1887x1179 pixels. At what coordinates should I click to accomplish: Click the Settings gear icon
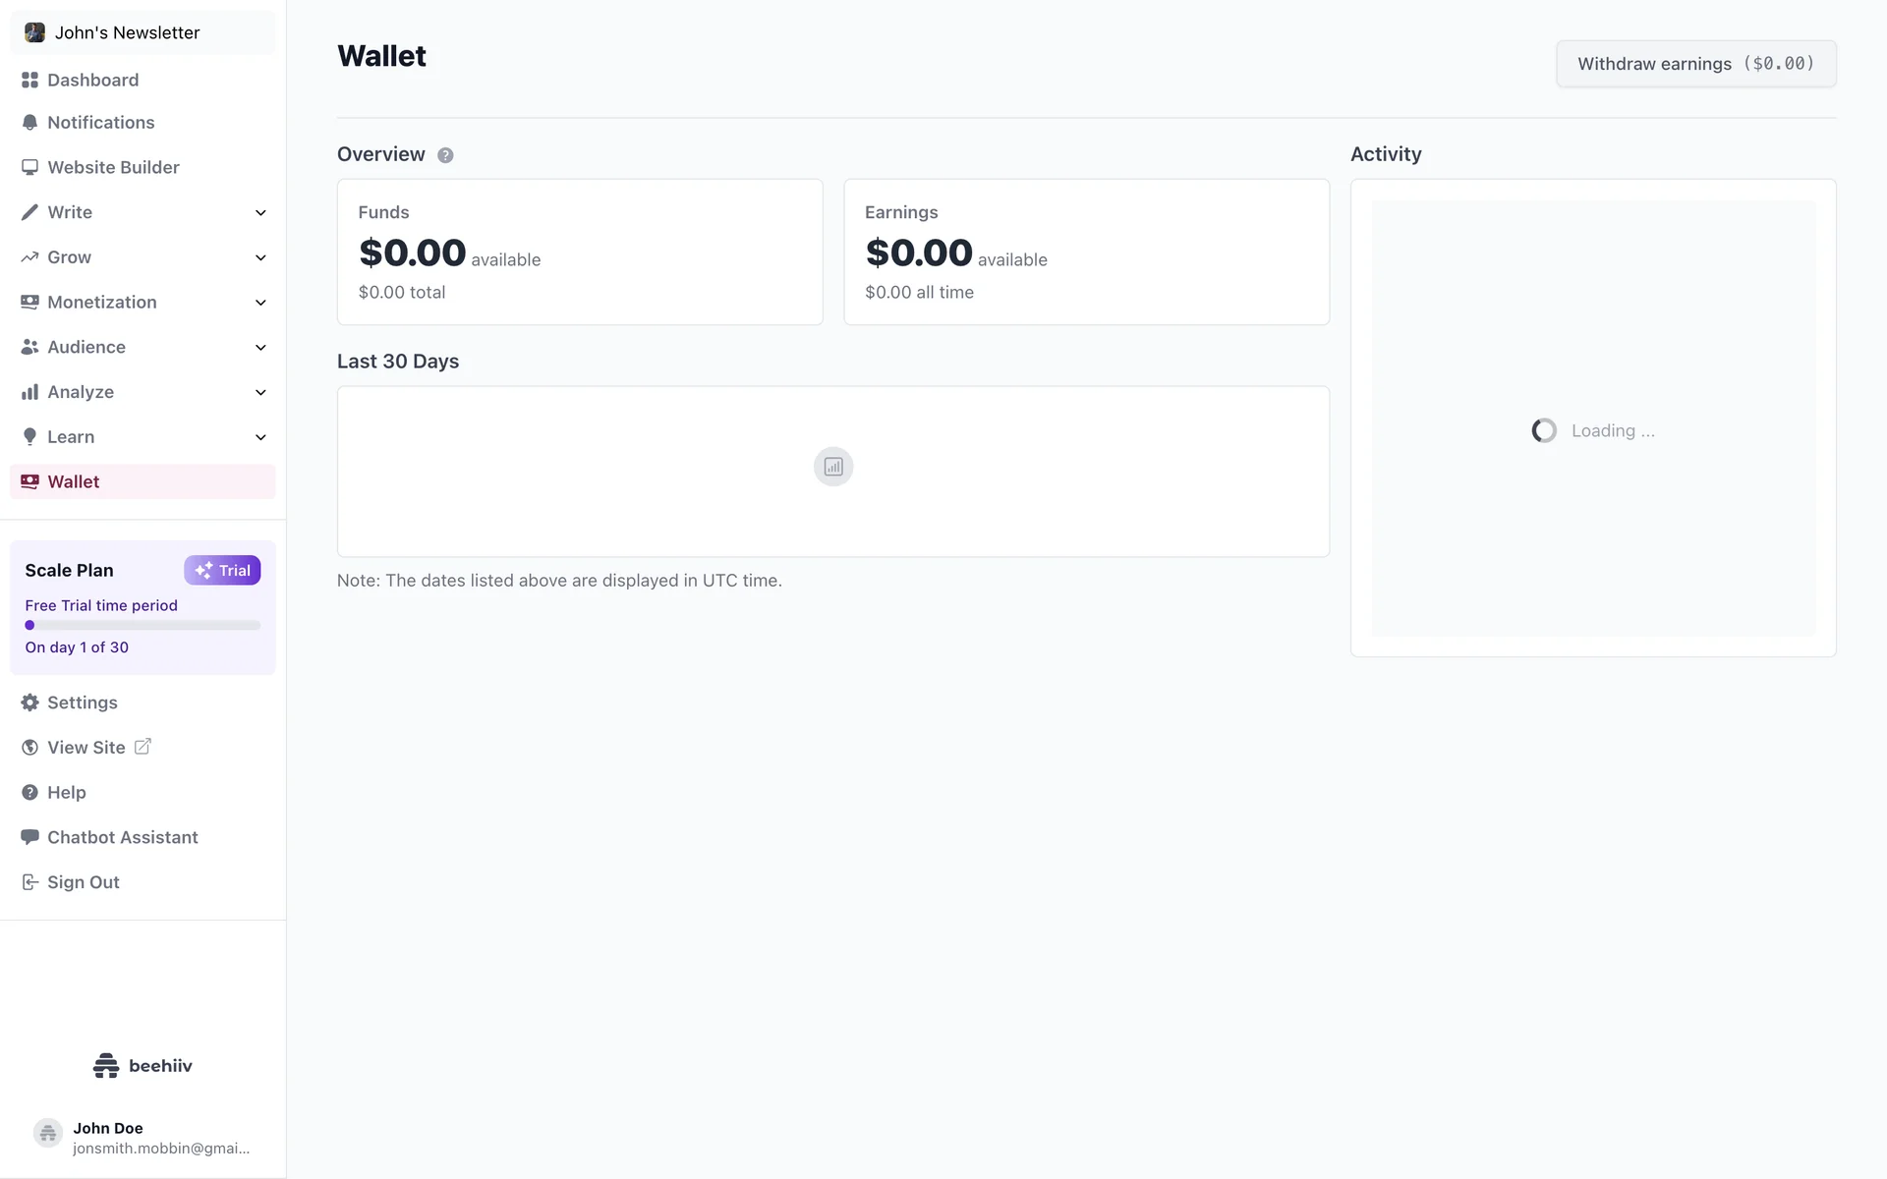pyautogui.click(x=29, y=702)
